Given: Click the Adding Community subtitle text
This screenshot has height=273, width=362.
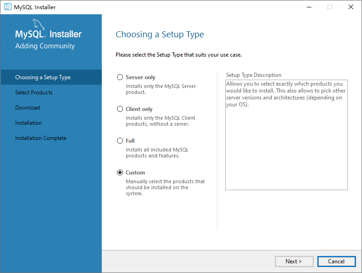Looking at the screenshot, I should point(45,46).
